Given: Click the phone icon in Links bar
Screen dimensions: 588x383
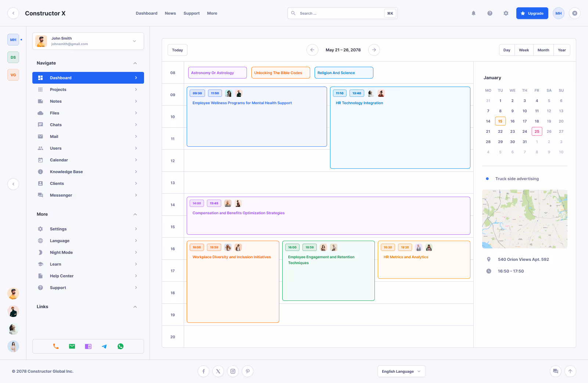Looking at the screenshot, I should point(56,346).
